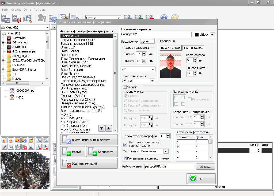
Task: Click the Копировать format button
Action: [101, 152]
